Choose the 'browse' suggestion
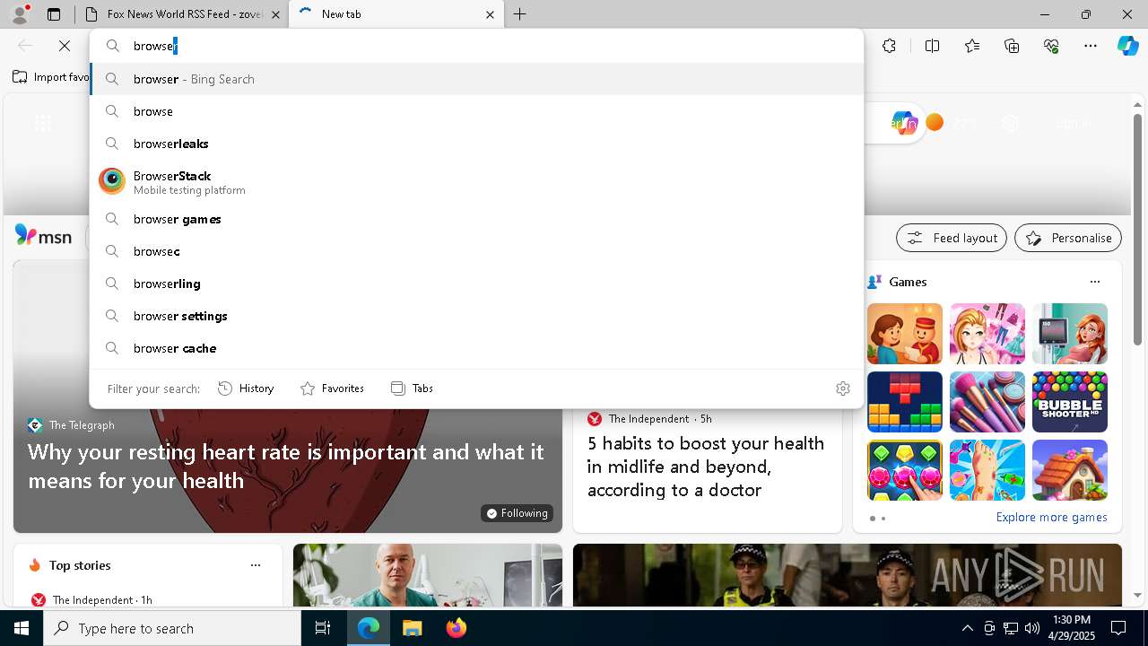 coord(477,111)
